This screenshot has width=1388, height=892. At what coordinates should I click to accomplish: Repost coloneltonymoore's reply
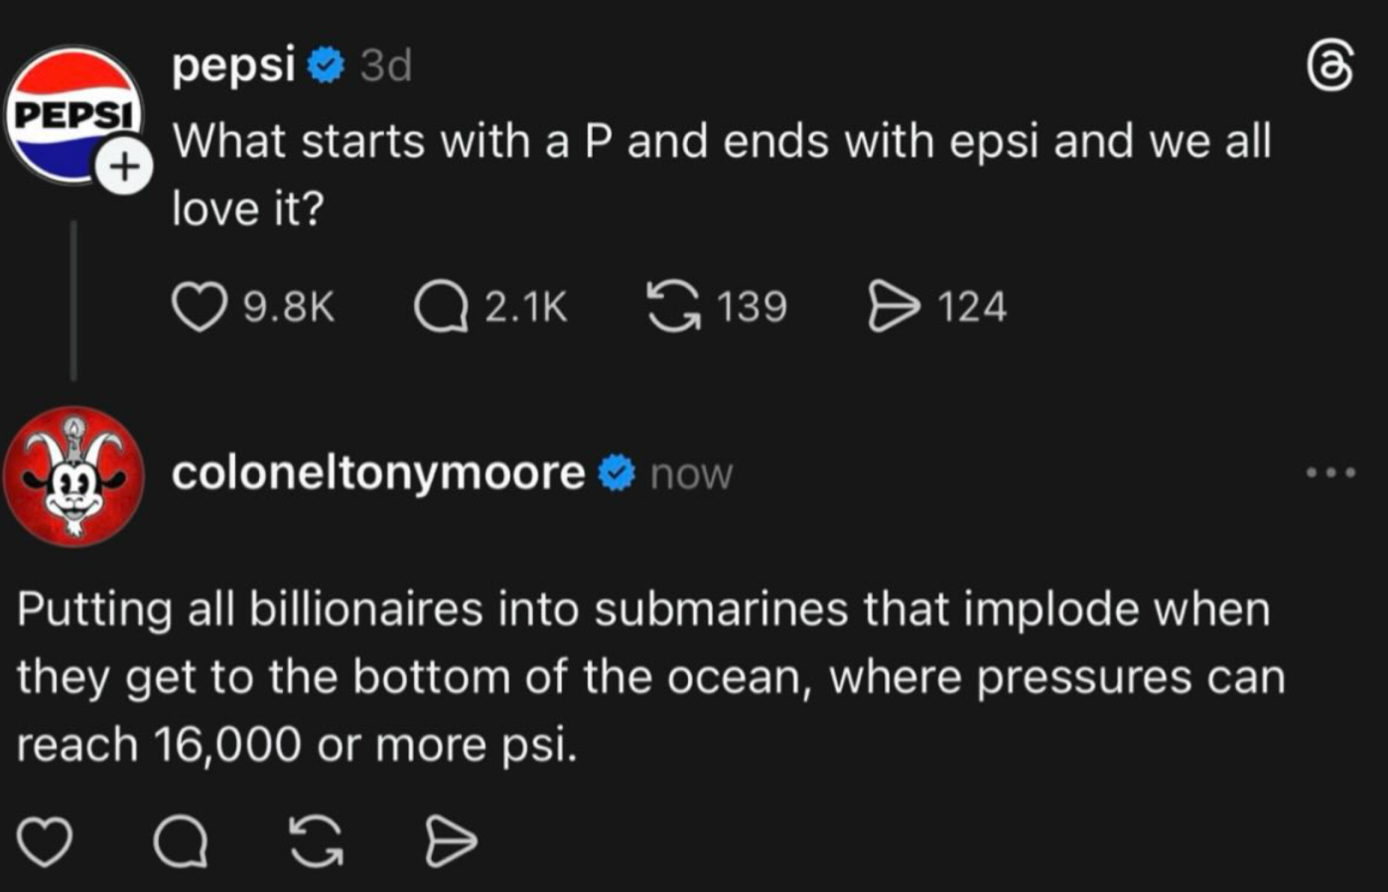317,842
